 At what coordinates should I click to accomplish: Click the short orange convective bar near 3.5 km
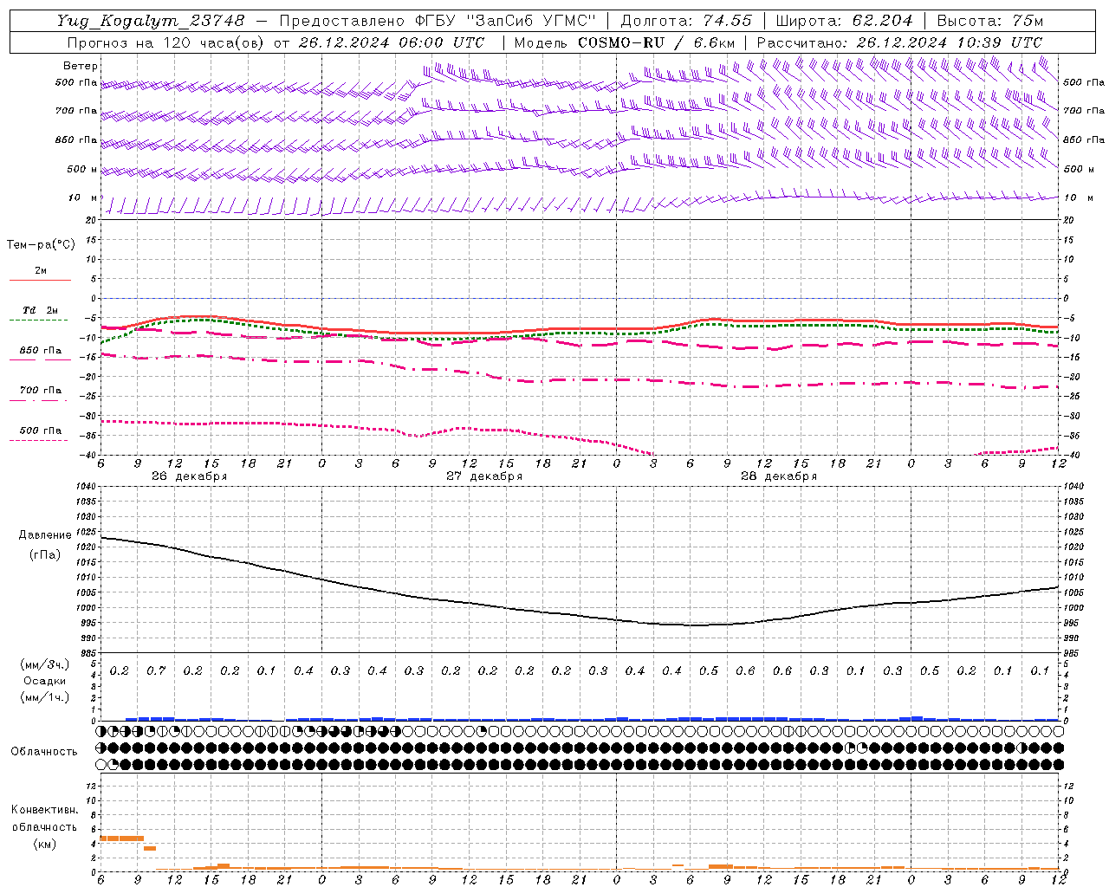click(150, 848)
